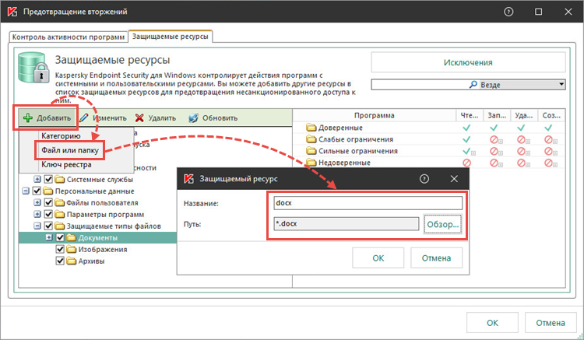Click Обзор... browse button

point(443,224)
